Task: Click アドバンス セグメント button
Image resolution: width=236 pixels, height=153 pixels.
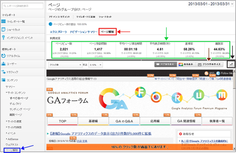Action: (59, 16)
